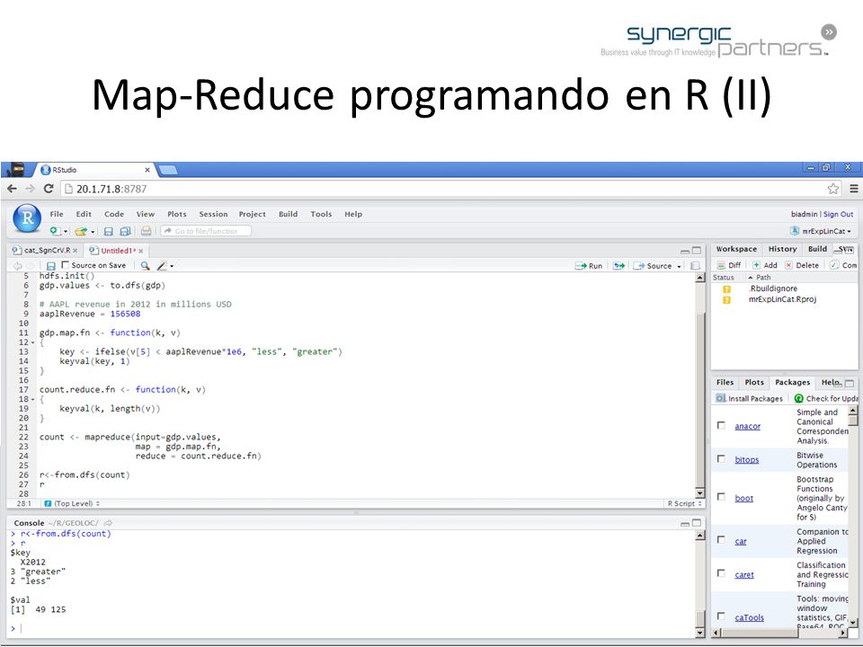863x647 pixels.
Task: Go back in the Chrome browser
Action: [x=12, y=189]
